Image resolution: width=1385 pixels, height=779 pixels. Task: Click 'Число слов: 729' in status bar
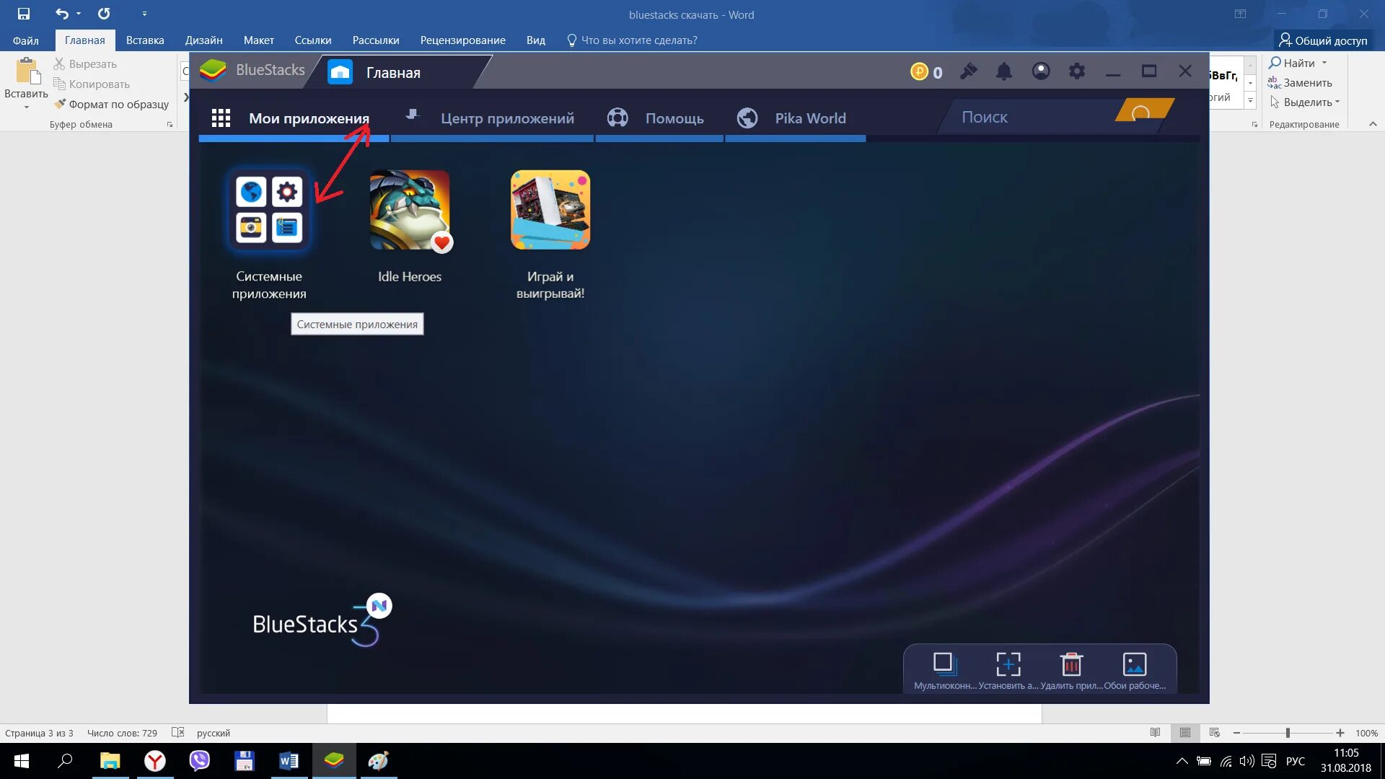pyautogui.click(x=122, y=733)
